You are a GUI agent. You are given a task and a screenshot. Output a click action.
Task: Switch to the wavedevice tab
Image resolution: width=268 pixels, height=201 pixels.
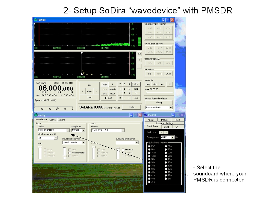41,120
